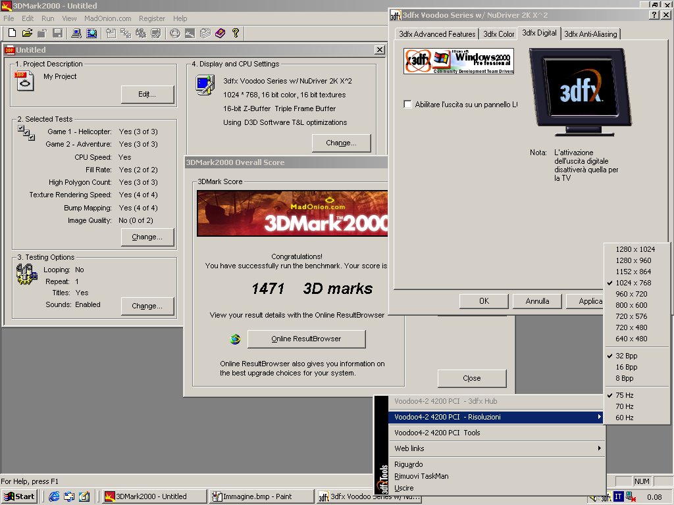Select 16 Bpp color depth
674x505 pixels.
(x=626, y=367)
